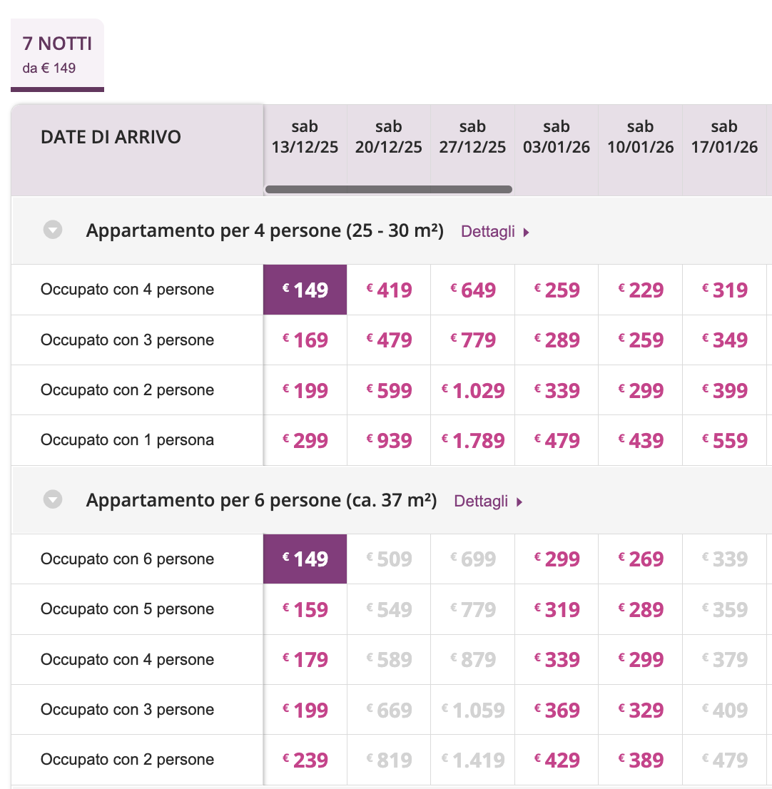772x789 pixels.
Task: Select the €259 price for 3 persone on 10/01/26
Action: coord(640,340)
